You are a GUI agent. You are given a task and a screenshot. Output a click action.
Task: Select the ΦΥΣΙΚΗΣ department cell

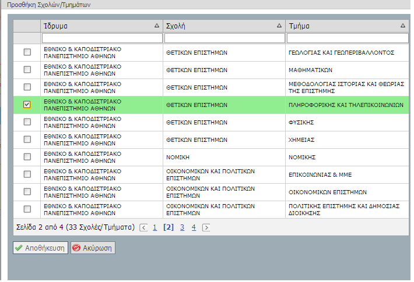[347, 122]
